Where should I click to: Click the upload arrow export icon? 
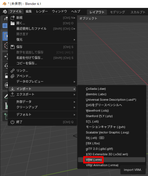point(12,94)
